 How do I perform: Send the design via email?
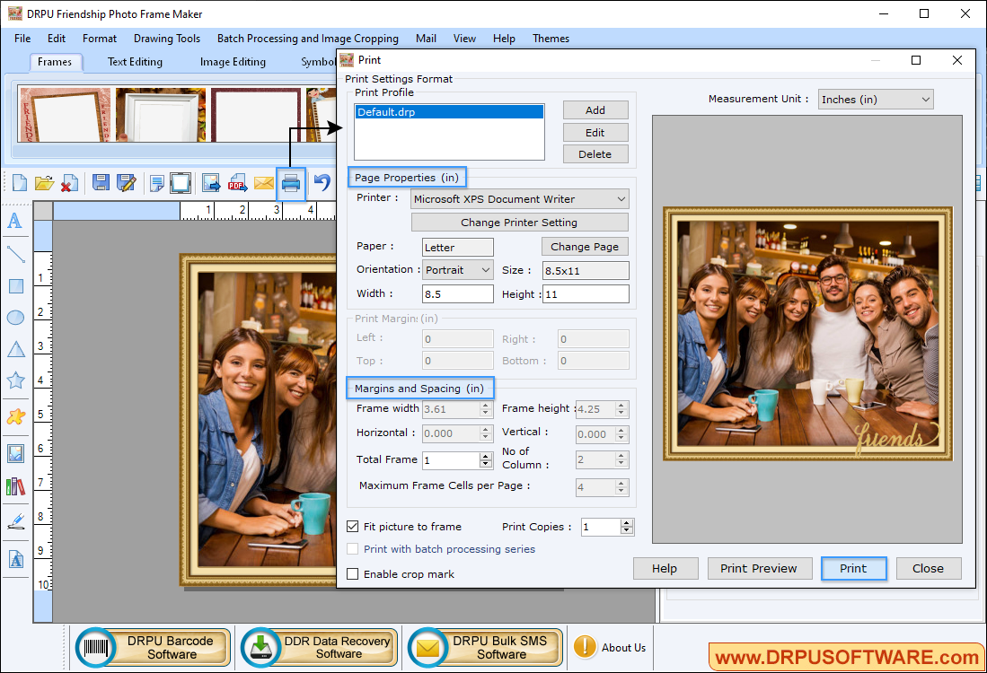click(263, 183)
